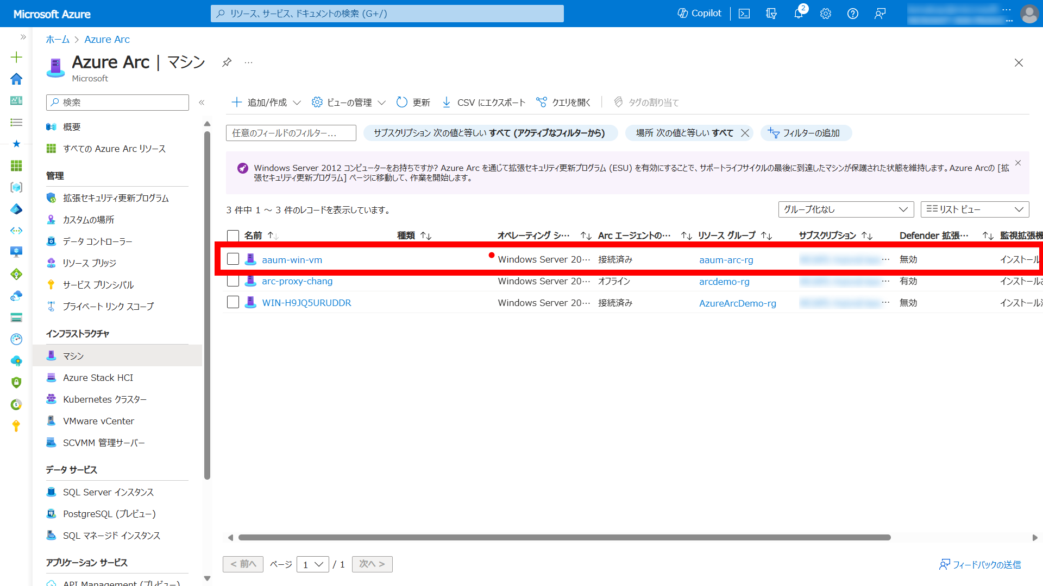Open the green shield security icon in sidebar
Screen dimensions: 1043x586
pyautogui.click(x=16, y=383)
